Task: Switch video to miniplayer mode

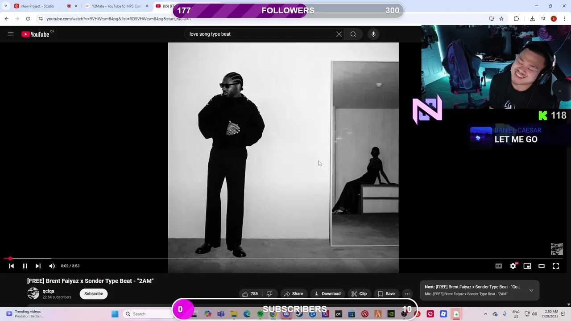Action: click(x=527, y=266)
